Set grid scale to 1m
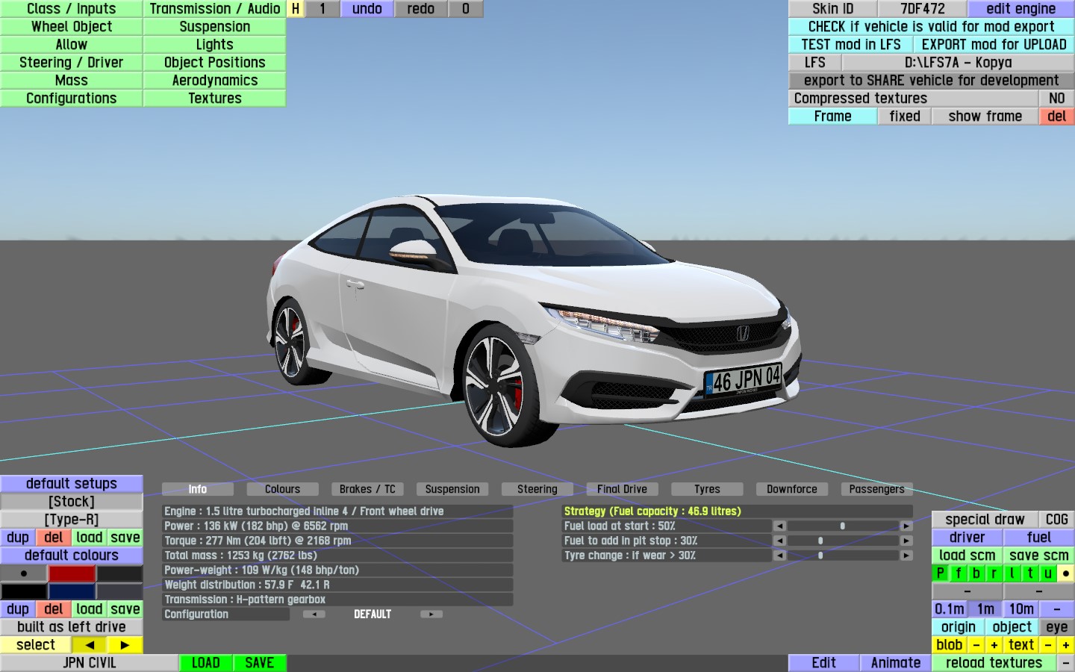Viewport: 1075px width, 672px height. pyautogui.click(x=985, y=609)
